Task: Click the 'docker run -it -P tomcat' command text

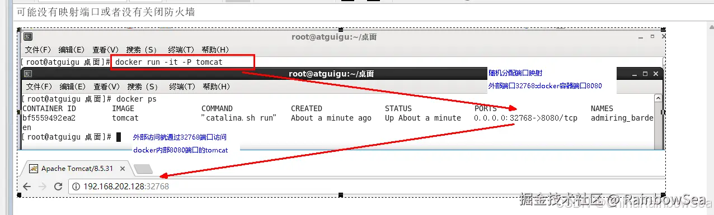Action: pos(169,62)
